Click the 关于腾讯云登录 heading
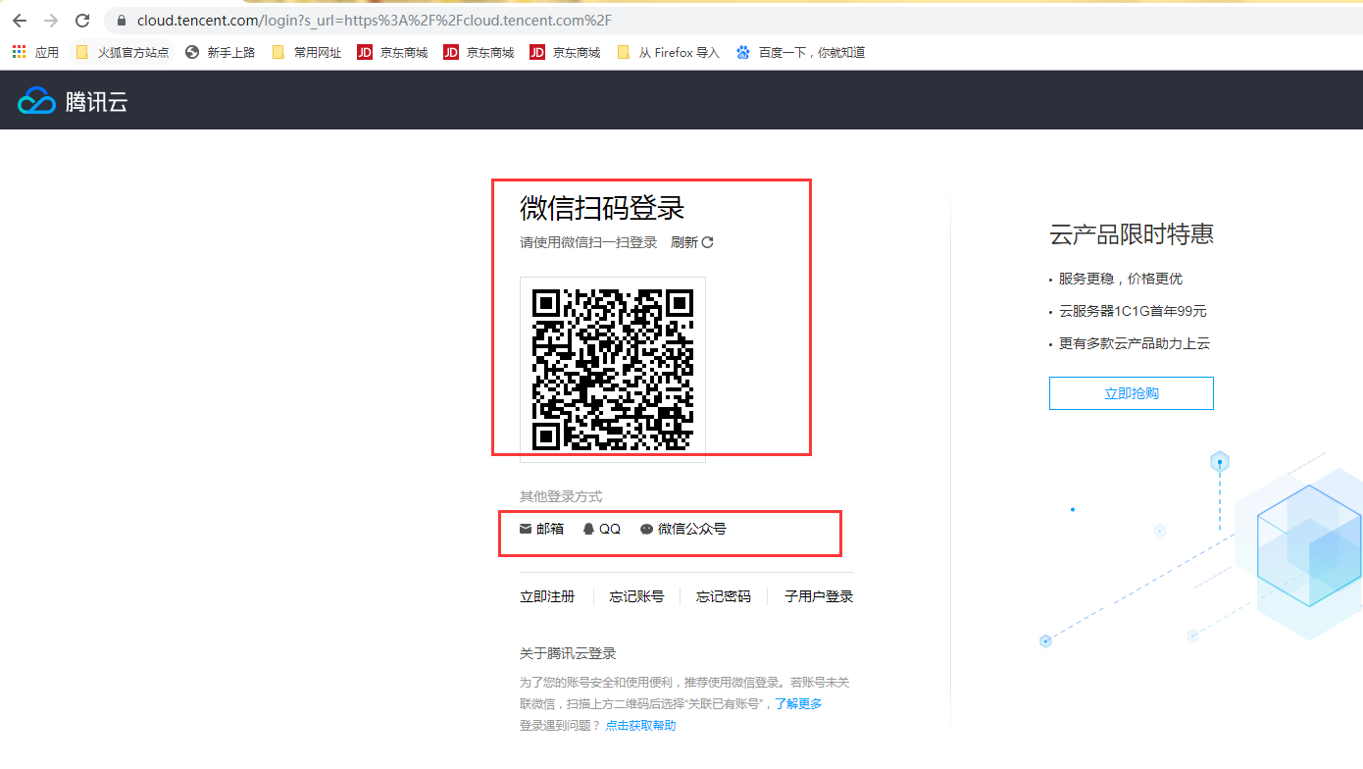Screen dimensions: 1363x769 (568, 653)
